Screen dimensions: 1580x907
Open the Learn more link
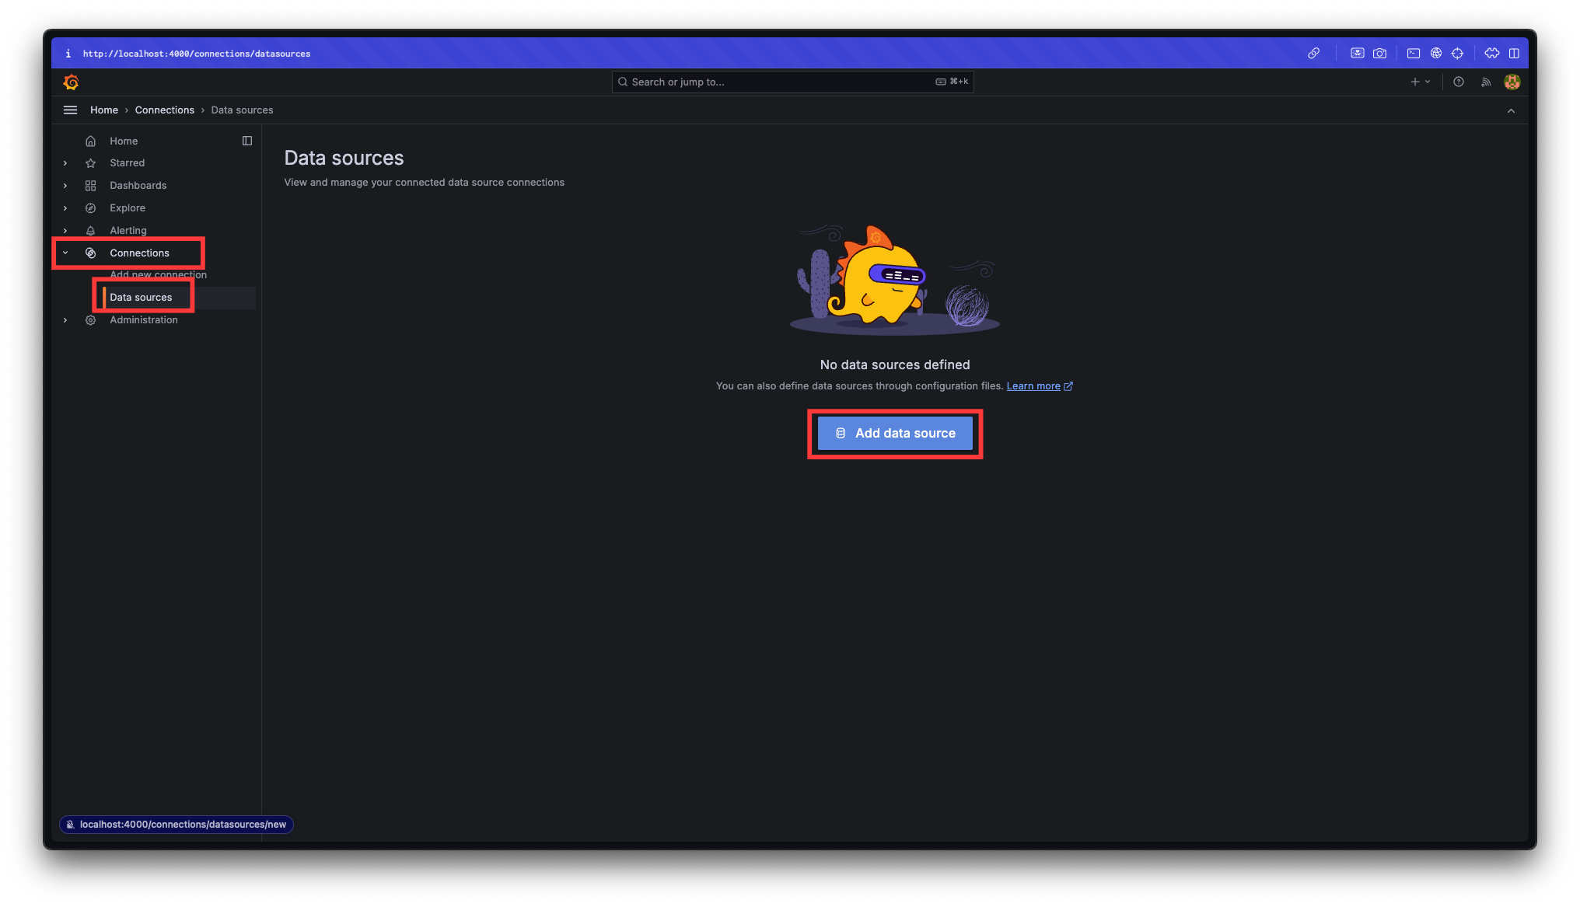[x=1033, y=386]
